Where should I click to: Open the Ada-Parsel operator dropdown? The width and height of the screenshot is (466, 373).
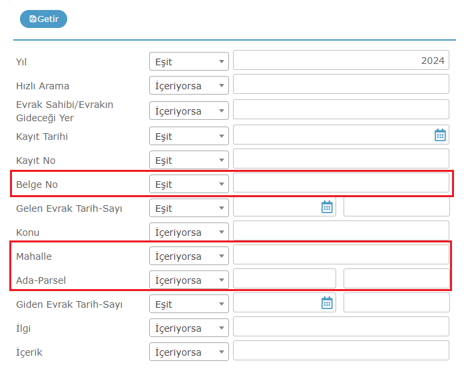[x=189, y=280]
